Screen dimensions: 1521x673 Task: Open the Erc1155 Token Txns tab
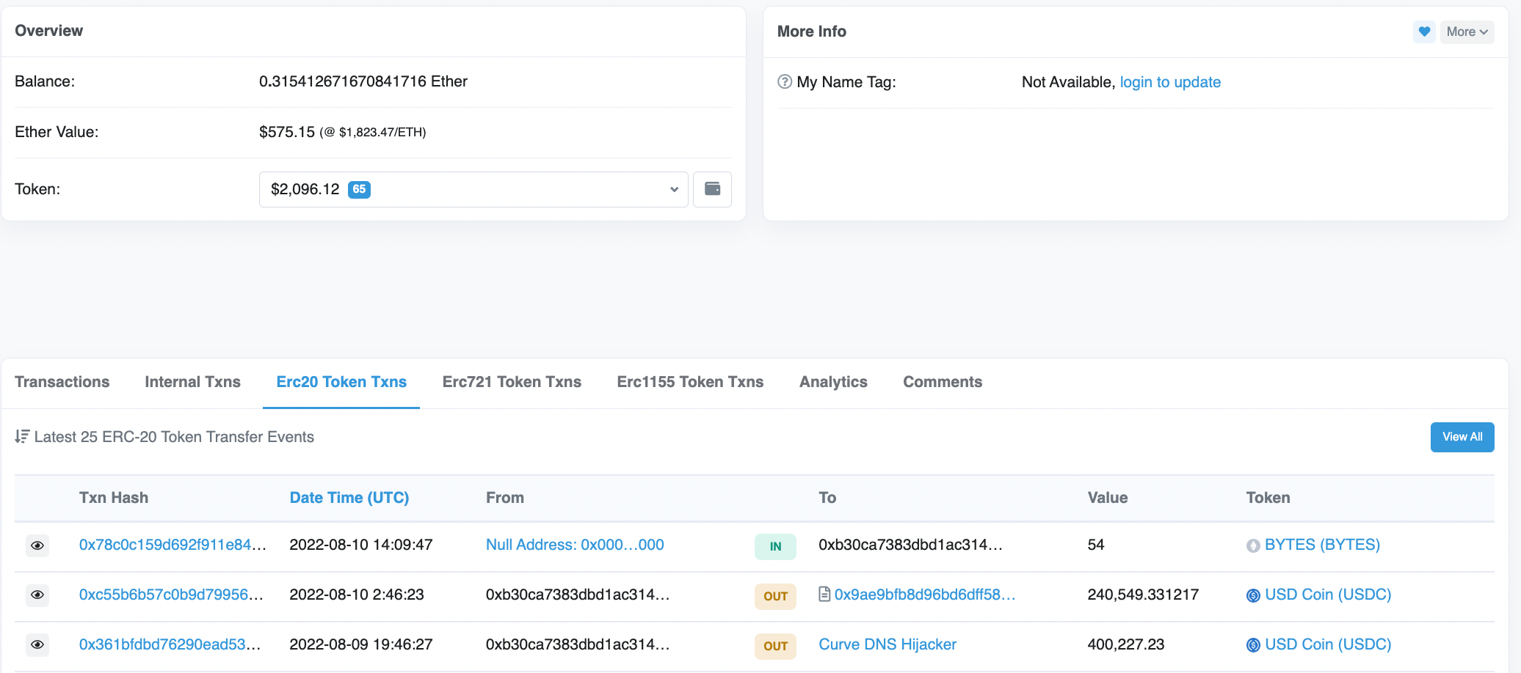tap(690, 382)
